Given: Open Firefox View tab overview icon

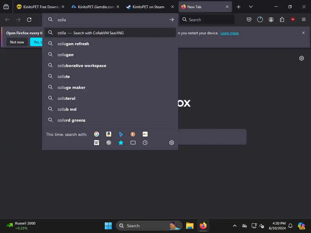Looking at the screenshot, I should click(x=6, y=7).
